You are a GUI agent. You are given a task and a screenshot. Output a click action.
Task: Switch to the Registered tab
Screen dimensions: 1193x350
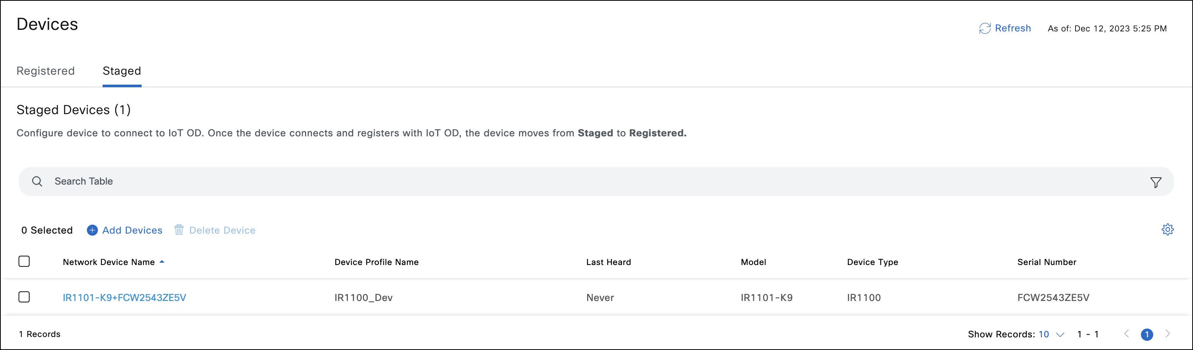point(46,71)
